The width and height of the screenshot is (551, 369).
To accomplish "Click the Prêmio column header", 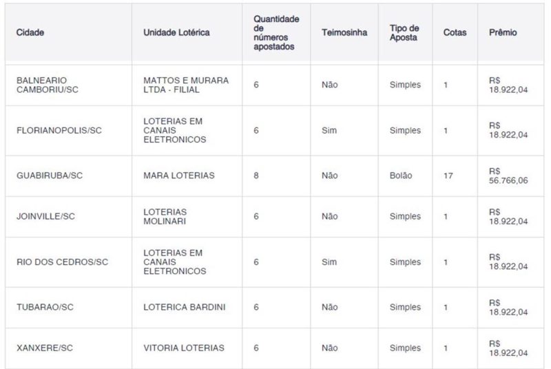I will tap(503, 32).
